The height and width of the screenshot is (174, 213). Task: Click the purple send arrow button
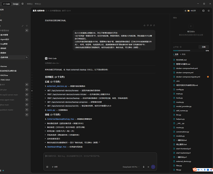(x=153, y=167)
